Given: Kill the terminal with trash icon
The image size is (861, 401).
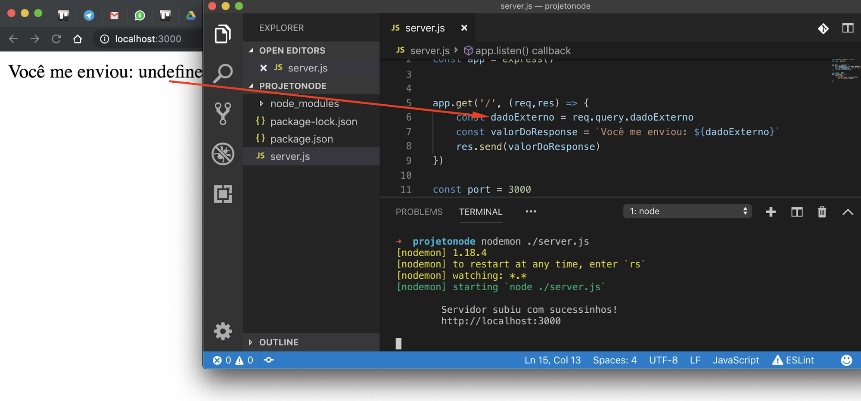Looking at the screenshot, I should 822,211.
